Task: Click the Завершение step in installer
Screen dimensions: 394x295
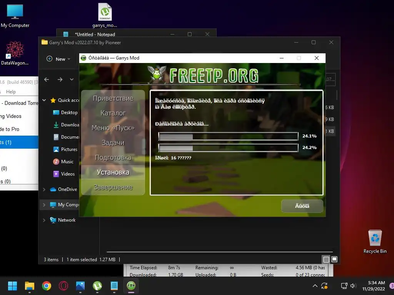Action: tap(113, 187)
